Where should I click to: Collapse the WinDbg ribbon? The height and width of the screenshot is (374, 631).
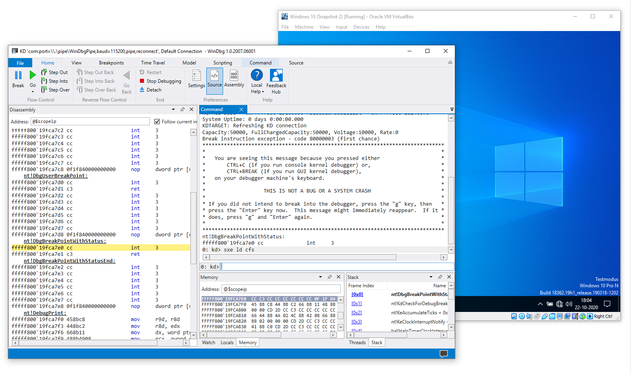(450, 62)
